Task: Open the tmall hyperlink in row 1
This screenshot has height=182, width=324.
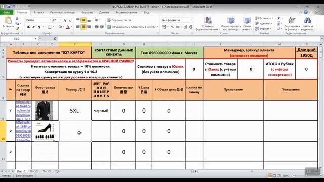Action: click(23, 110)
